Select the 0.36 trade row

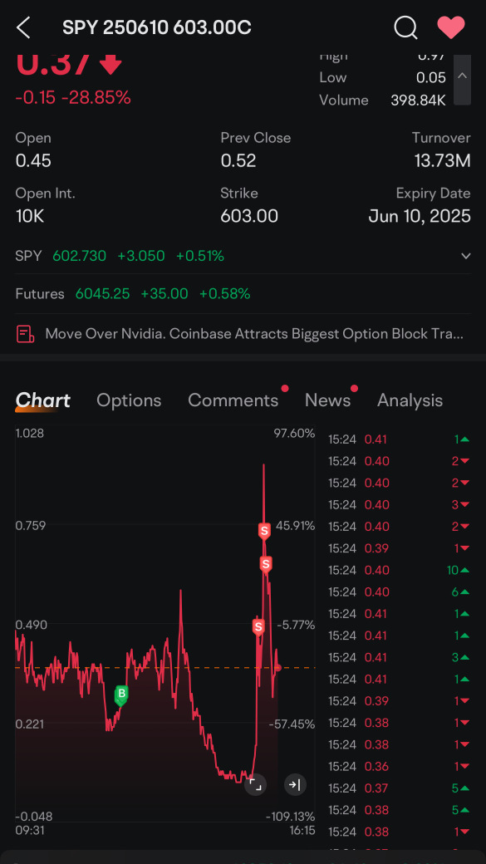[399, 767]
